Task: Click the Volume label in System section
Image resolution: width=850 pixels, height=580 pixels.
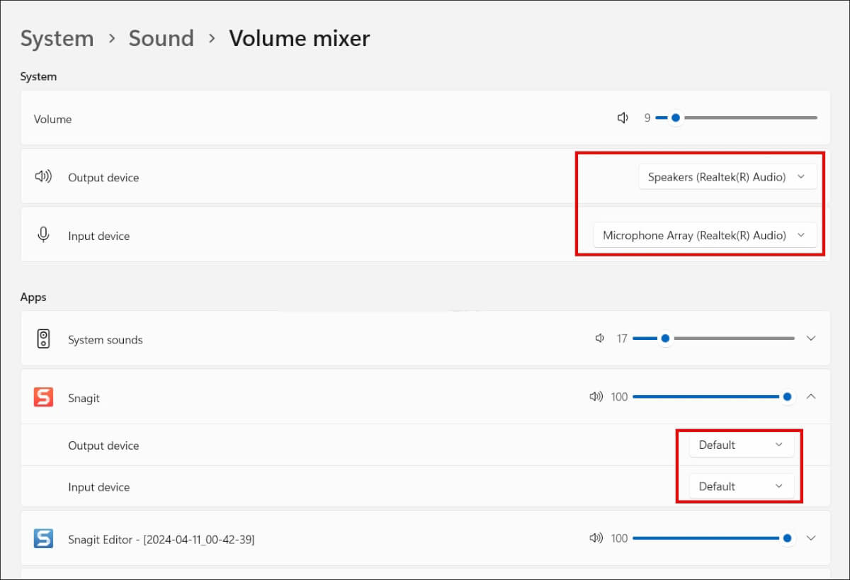Action: point(52,119)
